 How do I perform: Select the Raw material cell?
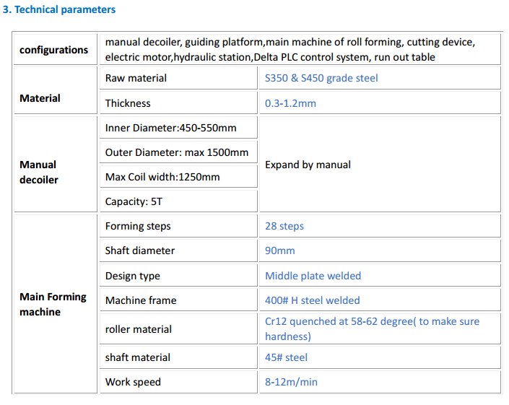tap(178, 78)
